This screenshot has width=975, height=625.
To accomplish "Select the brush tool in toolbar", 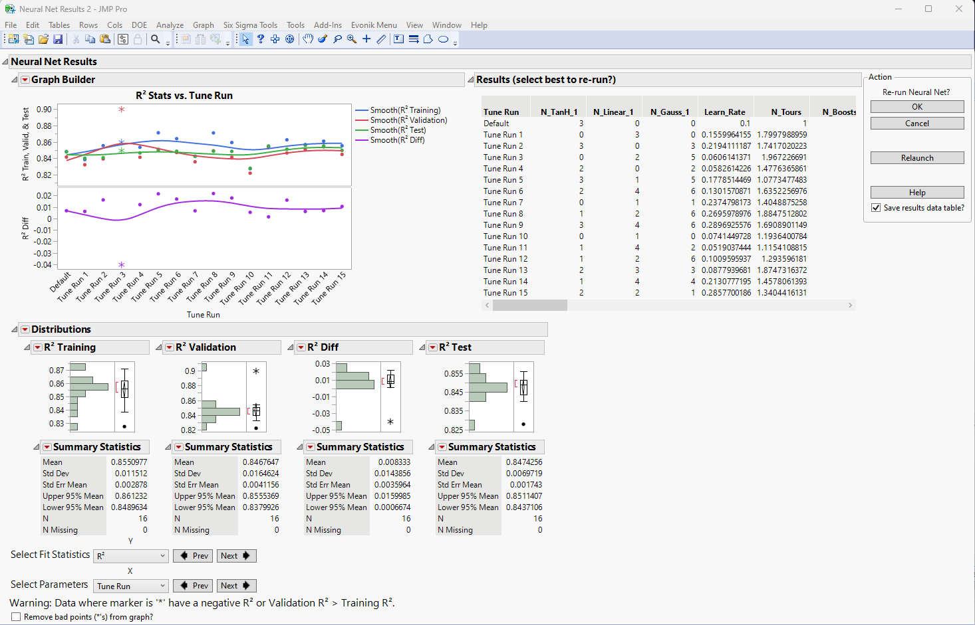I will coord(323,39).
